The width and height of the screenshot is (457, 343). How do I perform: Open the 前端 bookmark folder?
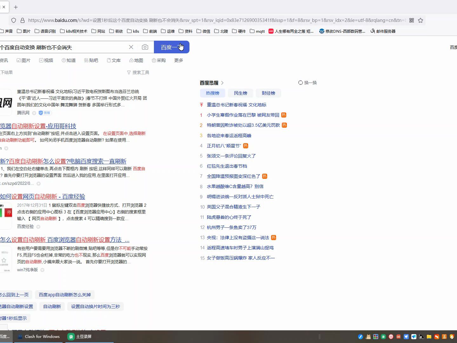(150, 31)
